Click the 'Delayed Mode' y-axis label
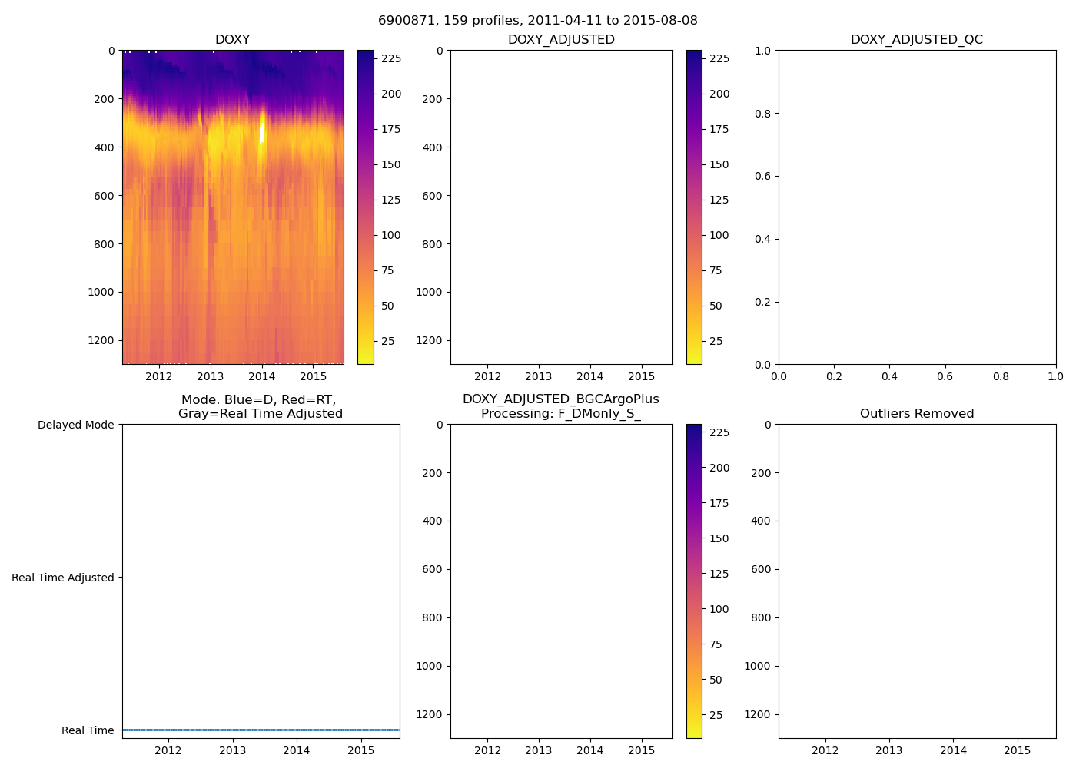 (x=75, y=425)
